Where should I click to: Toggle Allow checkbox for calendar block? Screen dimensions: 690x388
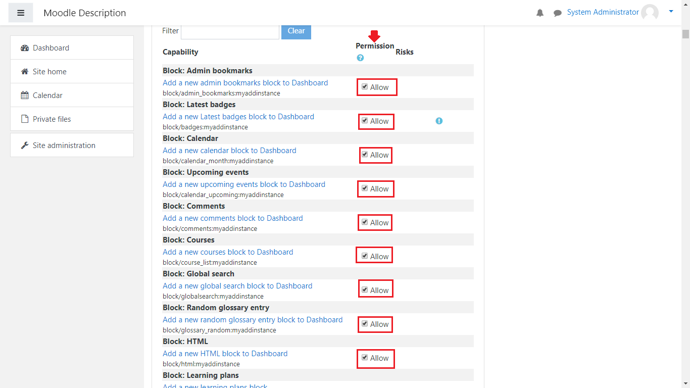pos(365,155)
